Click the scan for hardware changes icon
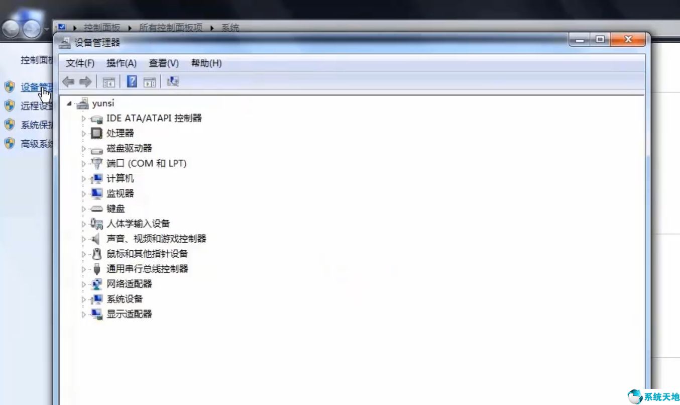The height and width of the screenshot is (405, 680). click(x=172, y=81)
